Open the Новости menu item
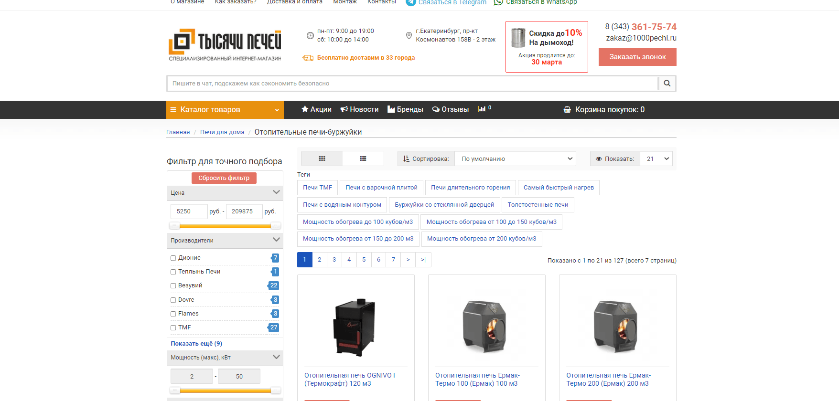 click(x=359, y=109)
